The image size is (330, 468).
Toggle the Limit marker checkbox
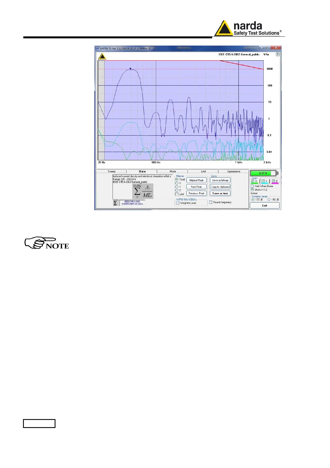(x=177, y=194)
